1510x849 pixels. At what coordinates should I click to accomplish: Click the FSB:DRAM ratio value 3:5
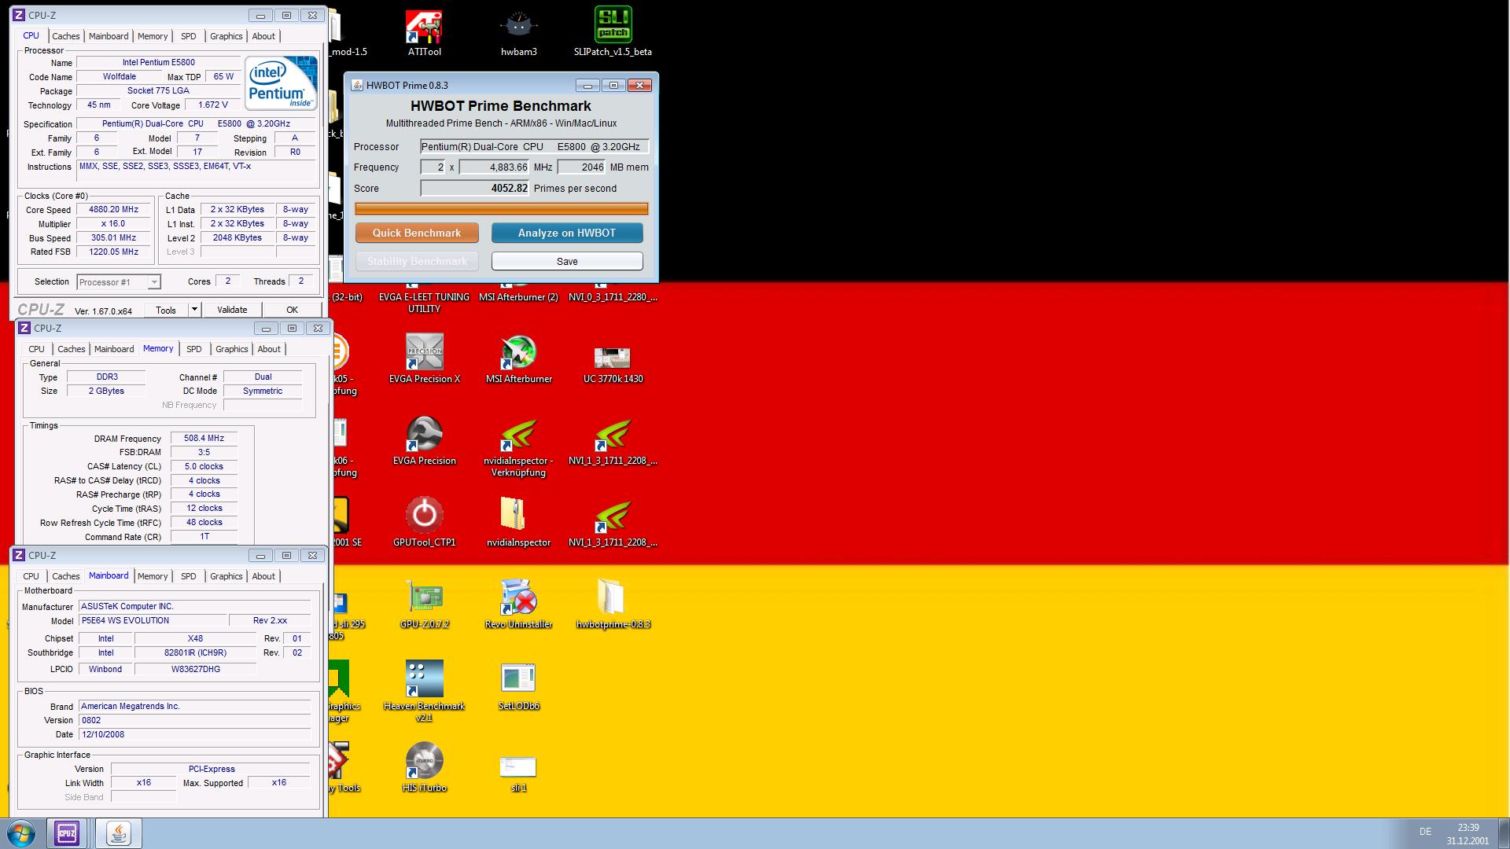click(204, 452)
